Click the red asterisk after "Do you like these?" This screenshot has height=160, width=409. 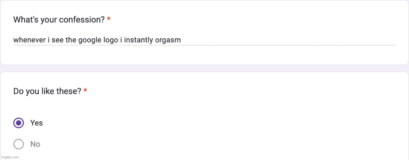point(85,91)
